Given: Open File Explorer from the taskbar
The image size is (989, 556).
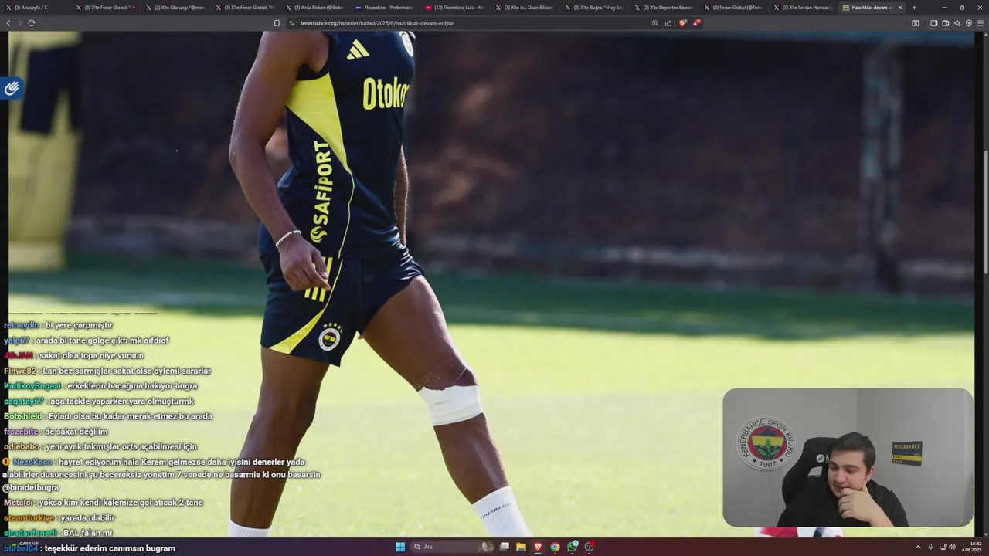Looking at the screenshot, I should pyautogui.click(x=522, y=547).
